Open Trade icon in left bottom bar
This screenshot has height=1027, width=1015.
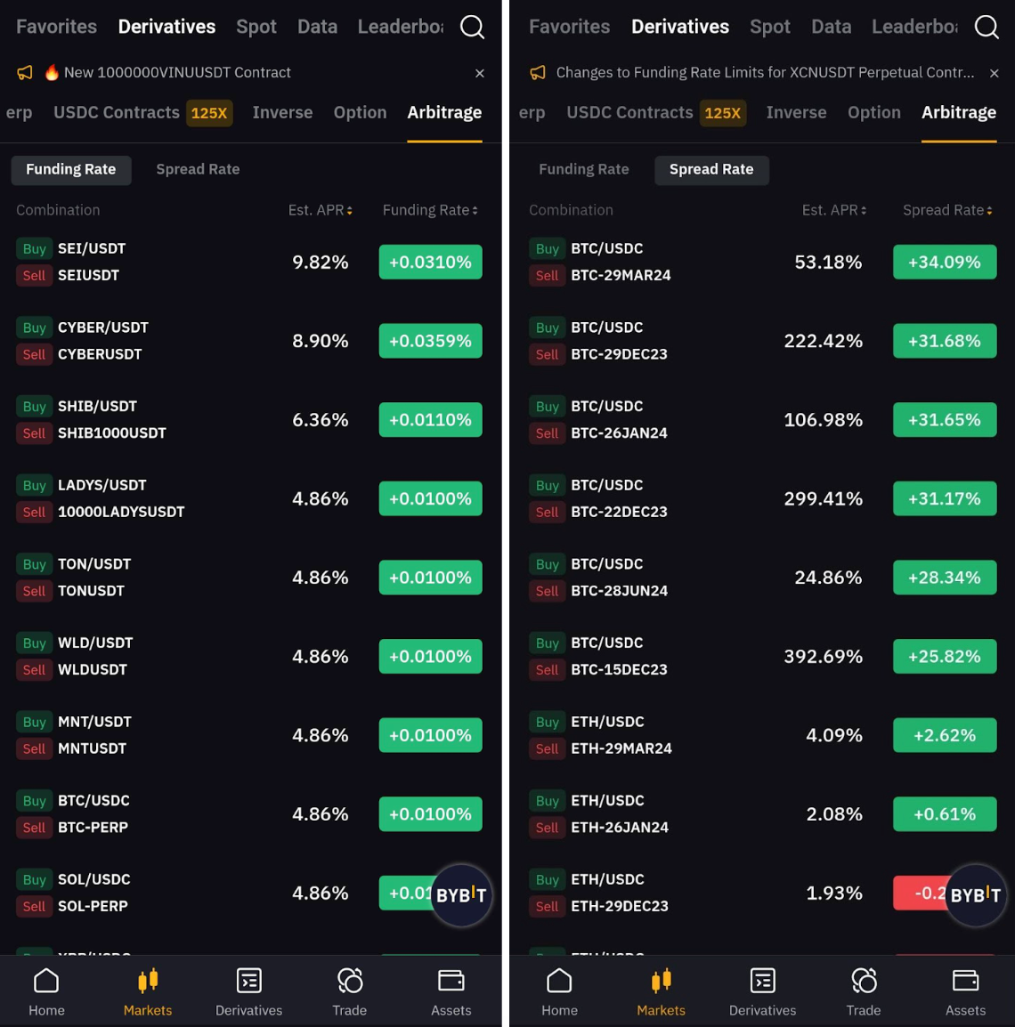[350, 991]
